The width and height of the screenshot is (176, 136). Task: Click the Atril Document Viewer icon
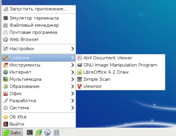tap(79, 58)
